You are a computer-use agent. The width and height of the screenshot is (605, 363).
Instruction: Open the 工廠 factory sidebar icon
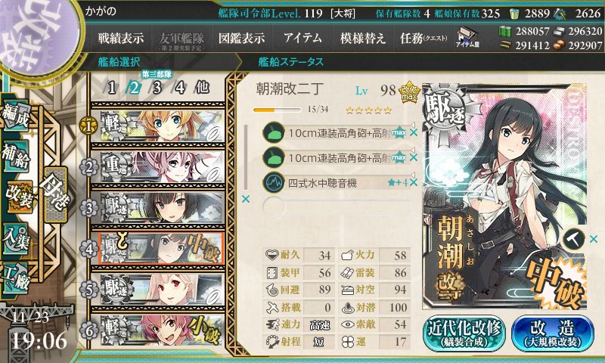16,278
